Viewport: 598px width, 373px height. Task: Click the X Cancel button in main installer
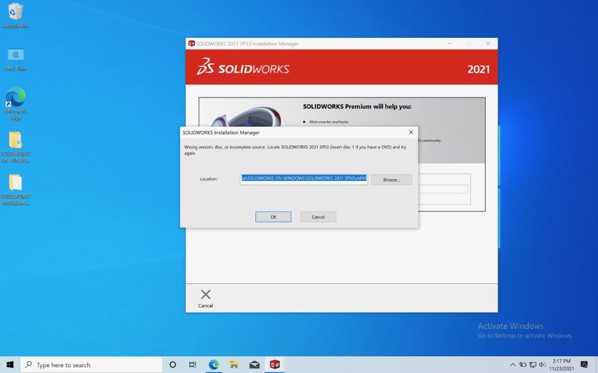click(205, 299)
